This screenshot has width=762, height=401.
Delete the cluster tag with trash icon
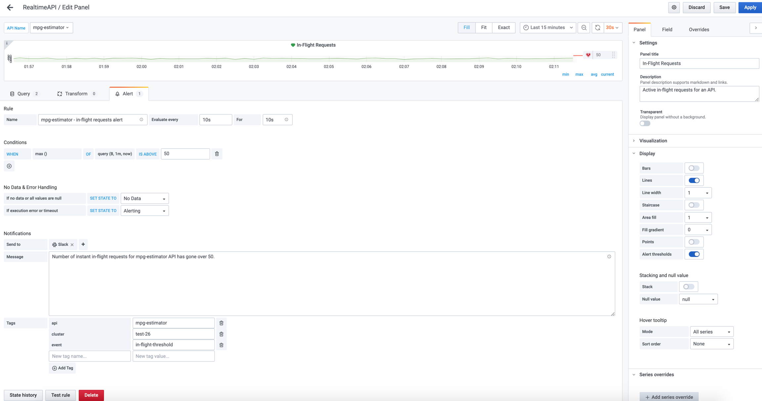click(221, 334)
